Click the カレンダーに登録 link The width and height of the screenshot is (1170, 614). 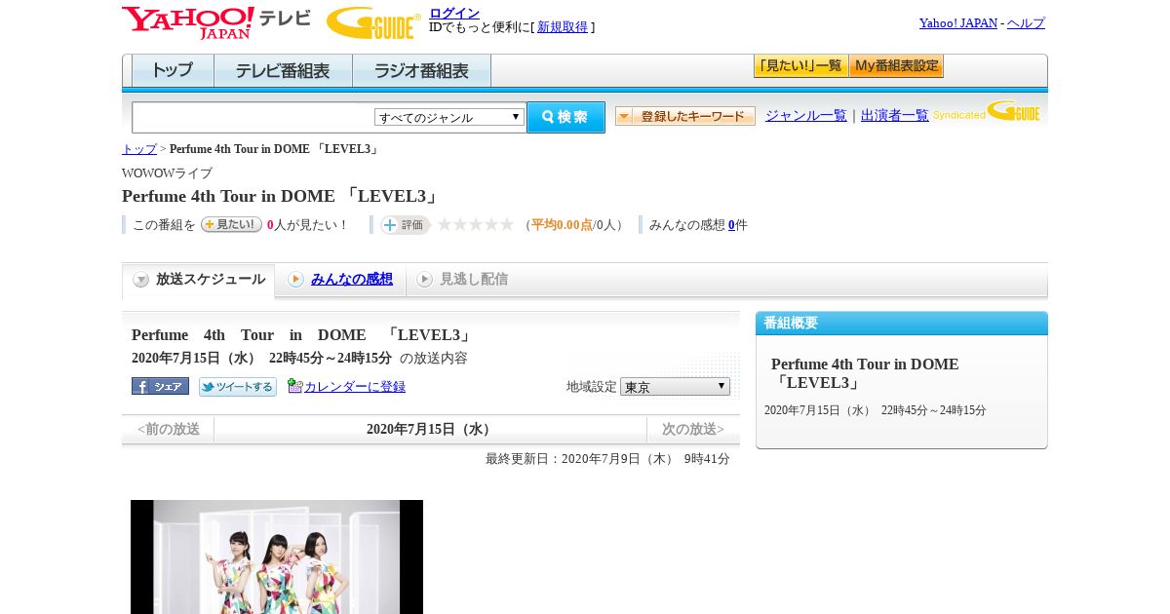tap(355, 387)
